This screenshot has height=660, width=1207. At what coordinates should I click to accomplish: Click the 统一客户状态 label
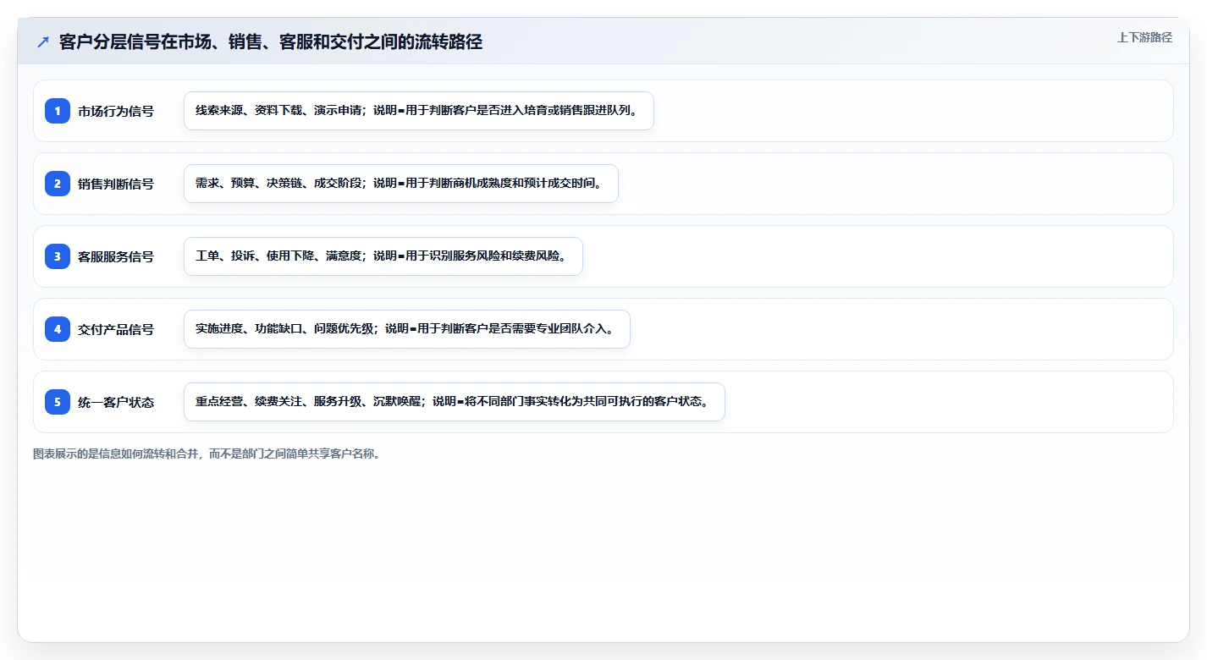pyautogui.click(x=116, y=402)
